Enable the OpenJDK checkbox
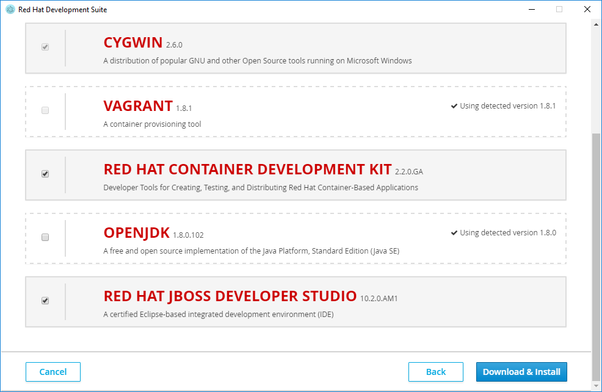Screen dimensions: 602x392 [45, 237]
